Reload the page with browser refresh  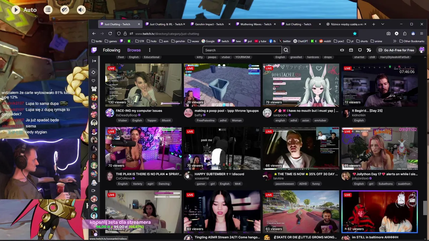(110, 33)
